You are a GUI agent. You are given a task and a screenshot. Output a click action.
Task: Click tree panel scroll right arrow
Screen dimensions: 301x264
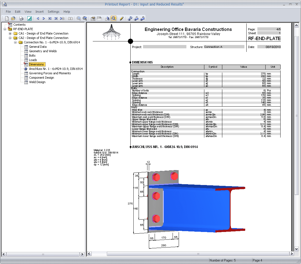[82, 254]
